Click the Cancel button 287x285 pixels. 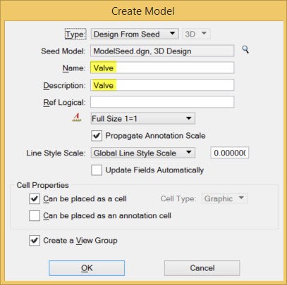tap(202, 268)
